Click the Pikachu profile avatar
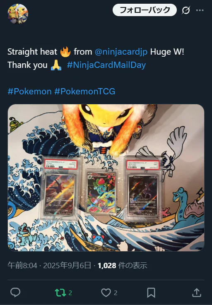Image resolution: width=212 pixels, height=305 pixels. click(x=18, y=14)
